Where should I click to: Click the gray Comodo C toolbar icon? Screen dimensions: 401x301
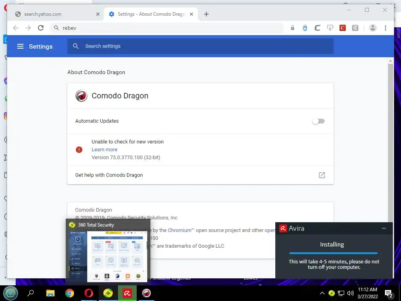coord(317,28)
